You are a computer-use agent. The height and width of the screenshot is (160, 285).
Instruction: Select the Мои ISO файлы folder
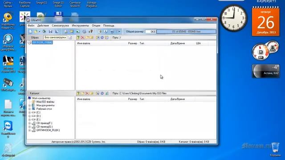pos(45,102)
